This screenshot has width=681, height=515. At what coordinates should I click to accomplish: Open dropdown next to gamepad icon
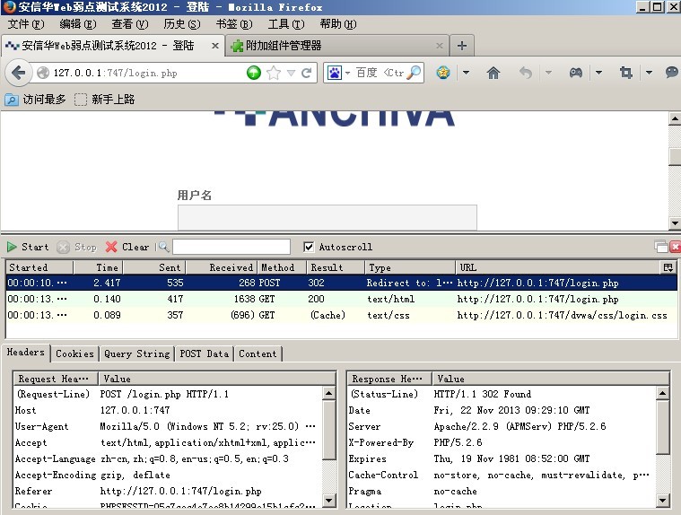pyautogui.click(x=599, y=73)
